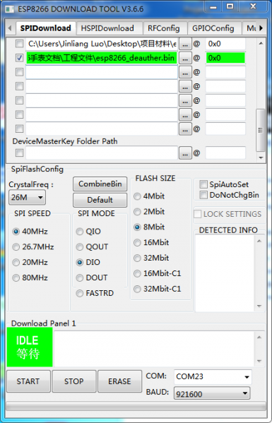
Task: Switch to the GPIOConfig tab
Action: (x=213, y=28)
